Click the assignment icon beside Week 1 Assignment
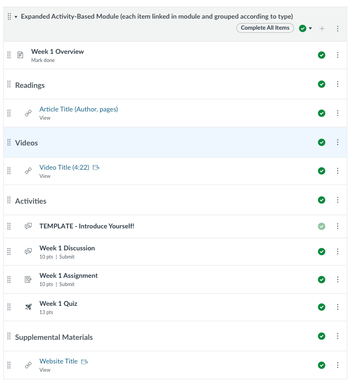The width and height of the screenshot is (355, 392). 28,279
